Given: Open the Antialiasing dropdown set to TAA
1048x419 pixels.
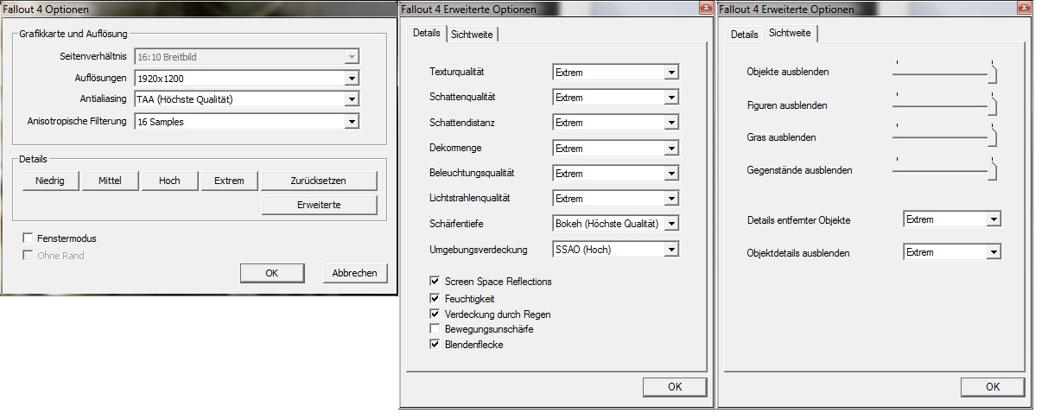Looking at the screenshot, I should pyautogui.click(x=246, y=99).
